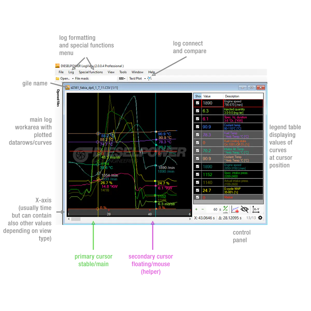The image size is (311, 311).
Task: Click the 78.3 Fuel Temp value cell
Action: [212, 135]
